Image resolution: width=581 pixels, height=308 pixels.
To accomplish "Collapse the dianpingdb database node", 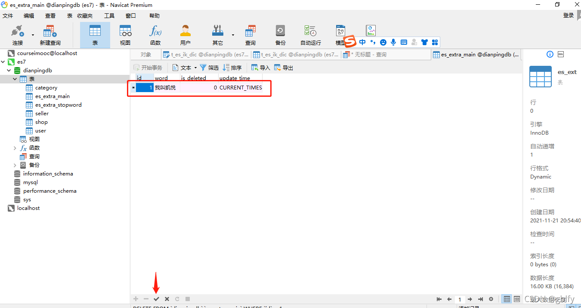I will coord(9,71).
